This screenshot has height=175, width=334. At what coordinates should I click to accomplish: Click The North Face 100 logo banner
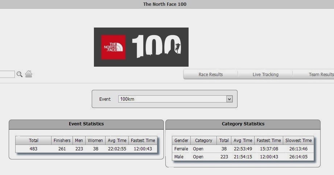pos(141,47)
